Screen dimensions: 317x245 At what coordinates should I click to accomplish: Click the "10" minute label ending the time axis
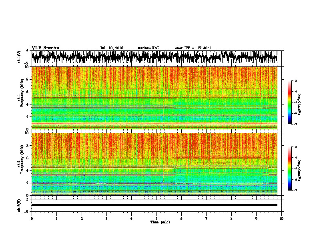tap(281, 219)
